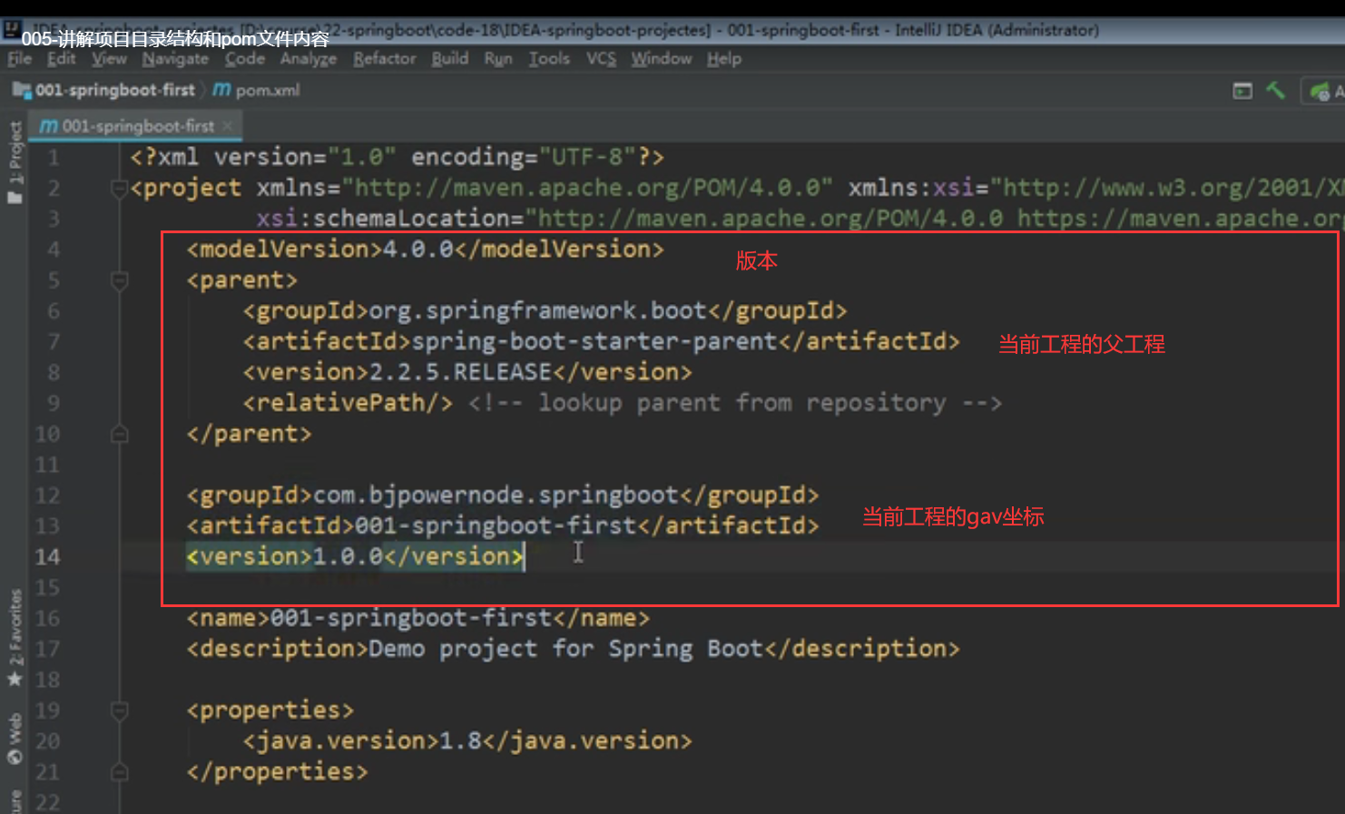Viewport: 1345px width, 814px height.
Task: Click artifactId spring-boot-starter-parent text
Action: [x=601, y=342]
